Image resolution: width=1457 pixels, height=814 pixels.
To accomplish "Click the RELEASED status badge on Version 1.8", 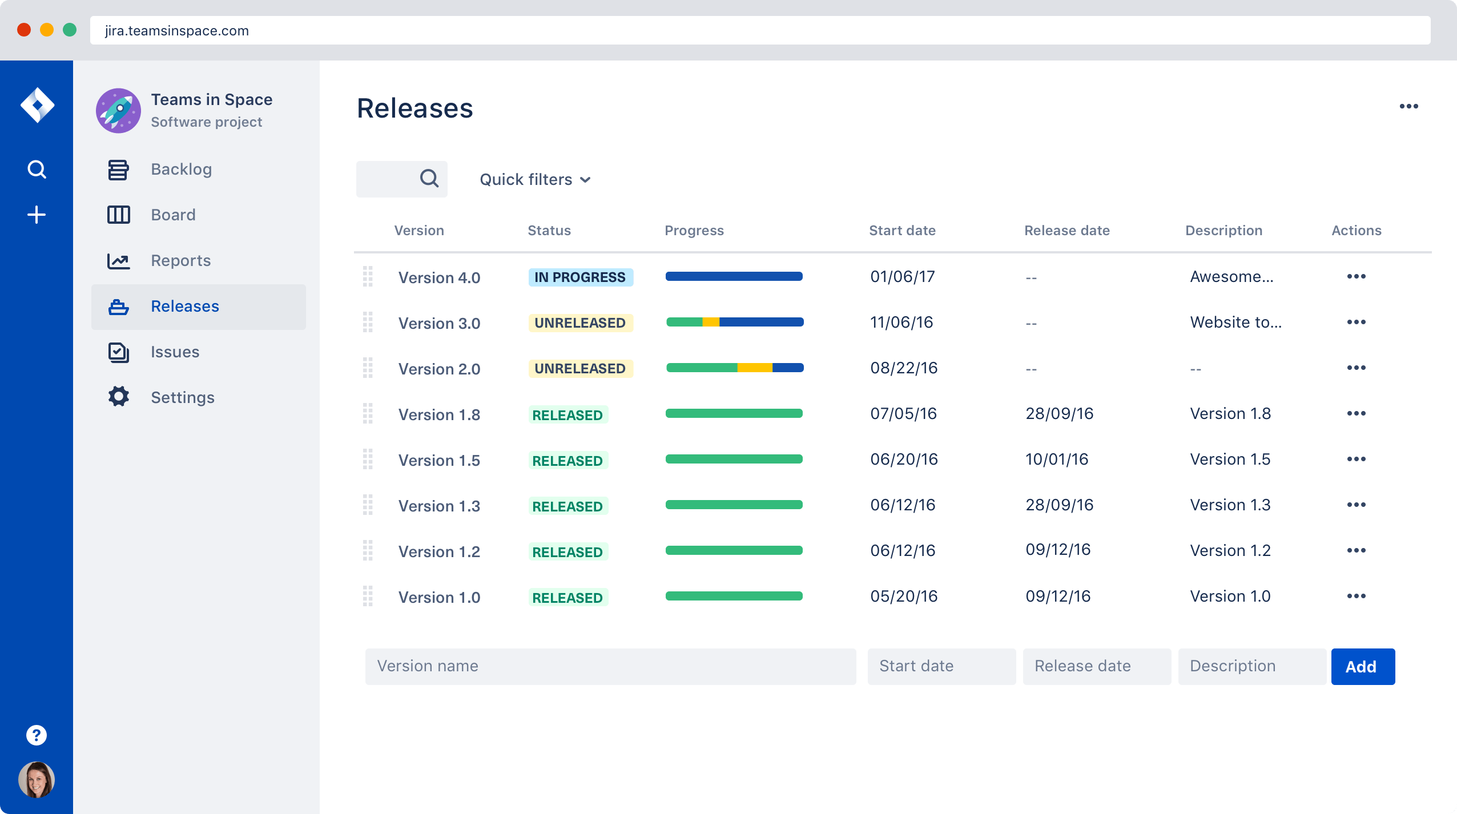I will [567, 414].
